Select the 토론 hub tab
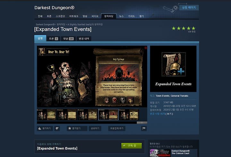This screenshot has width=231, height=157. point(49,16)
